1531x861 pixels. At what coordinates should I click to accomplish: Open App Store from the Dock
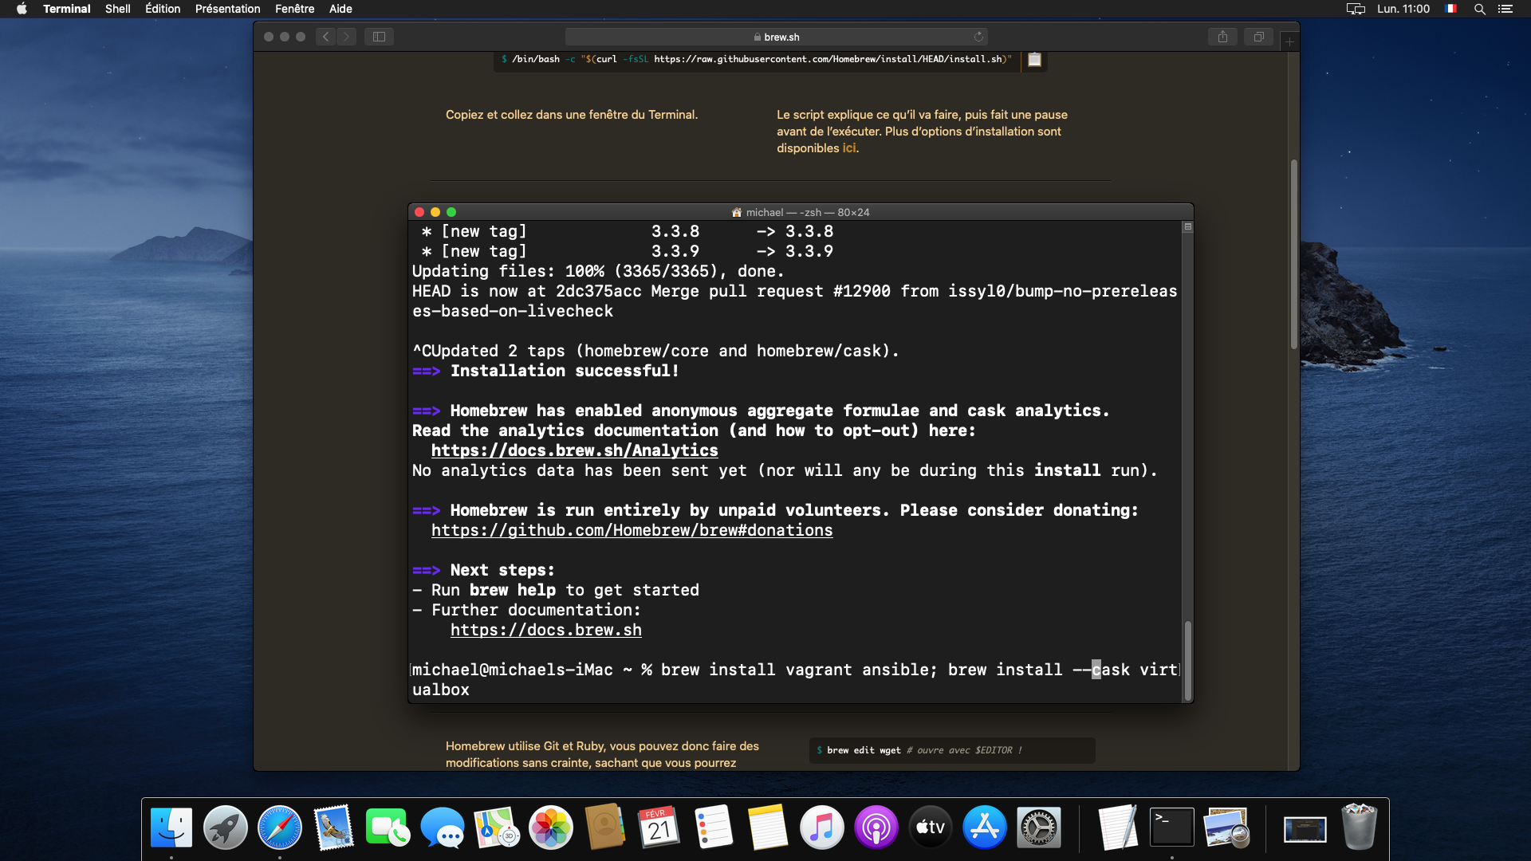[x=985, y=828]
